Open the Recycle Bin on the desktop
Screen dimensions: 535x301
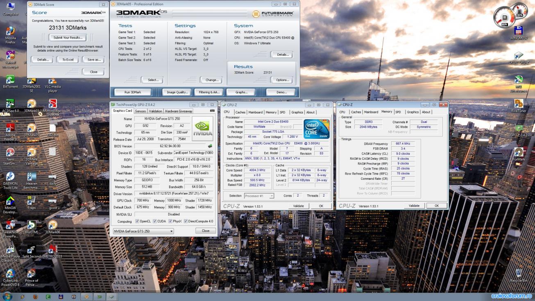519,275
